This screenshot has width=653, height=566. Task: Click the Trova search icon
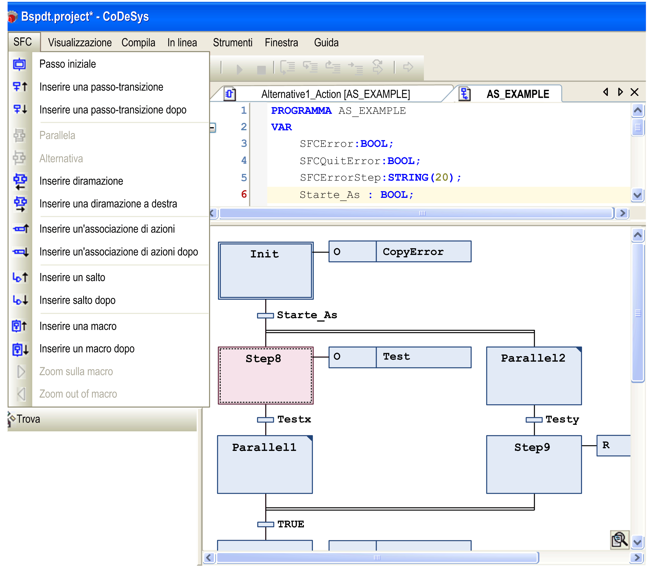[11, 419]
